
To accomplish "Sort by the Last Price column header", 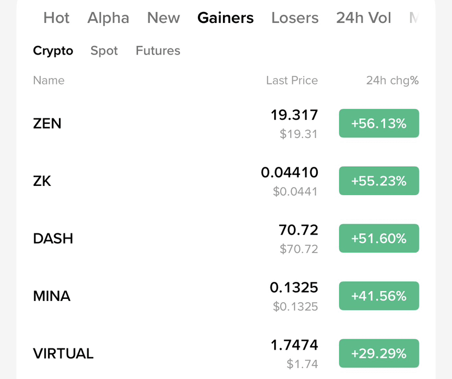I will point(292,80).
